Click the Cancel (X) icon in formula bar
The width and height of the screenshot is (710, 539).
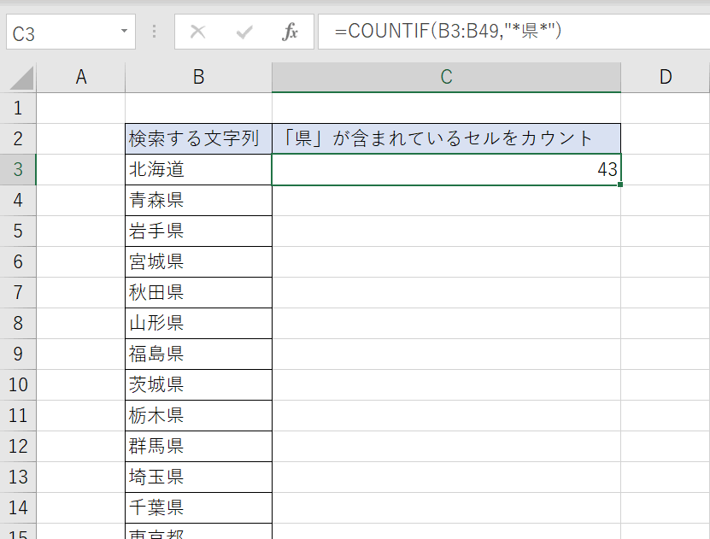click(x=198, y=32)
